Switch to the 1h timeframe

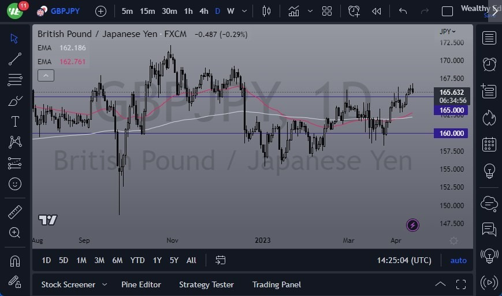point(188,11)
